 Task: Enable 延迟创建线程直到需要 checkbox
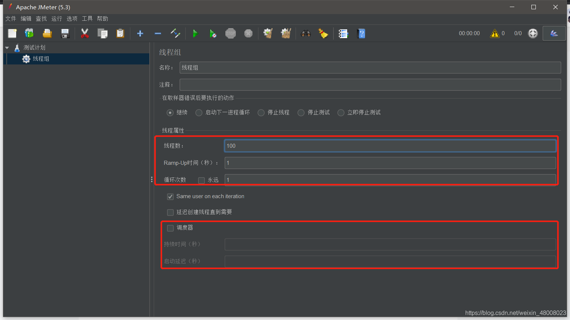click(170, 212)
